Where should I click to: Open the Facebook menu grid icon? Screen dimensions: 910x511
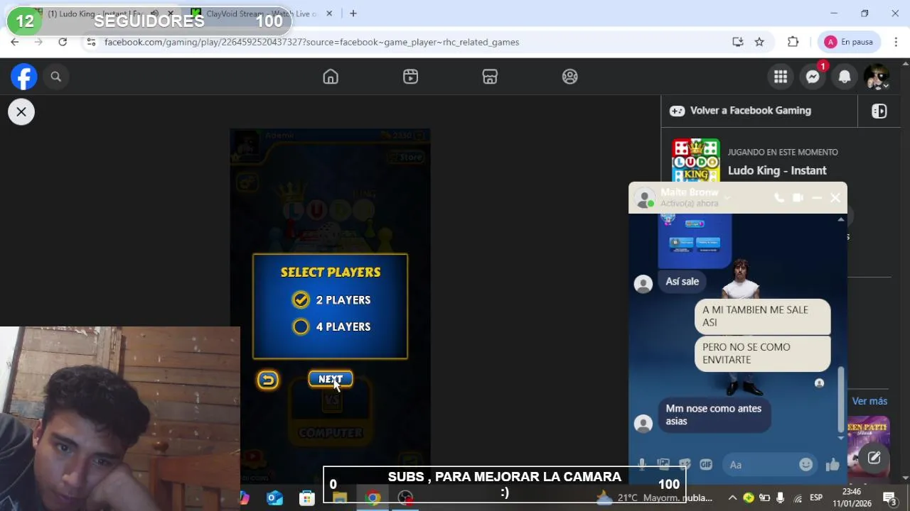[781, 77]
